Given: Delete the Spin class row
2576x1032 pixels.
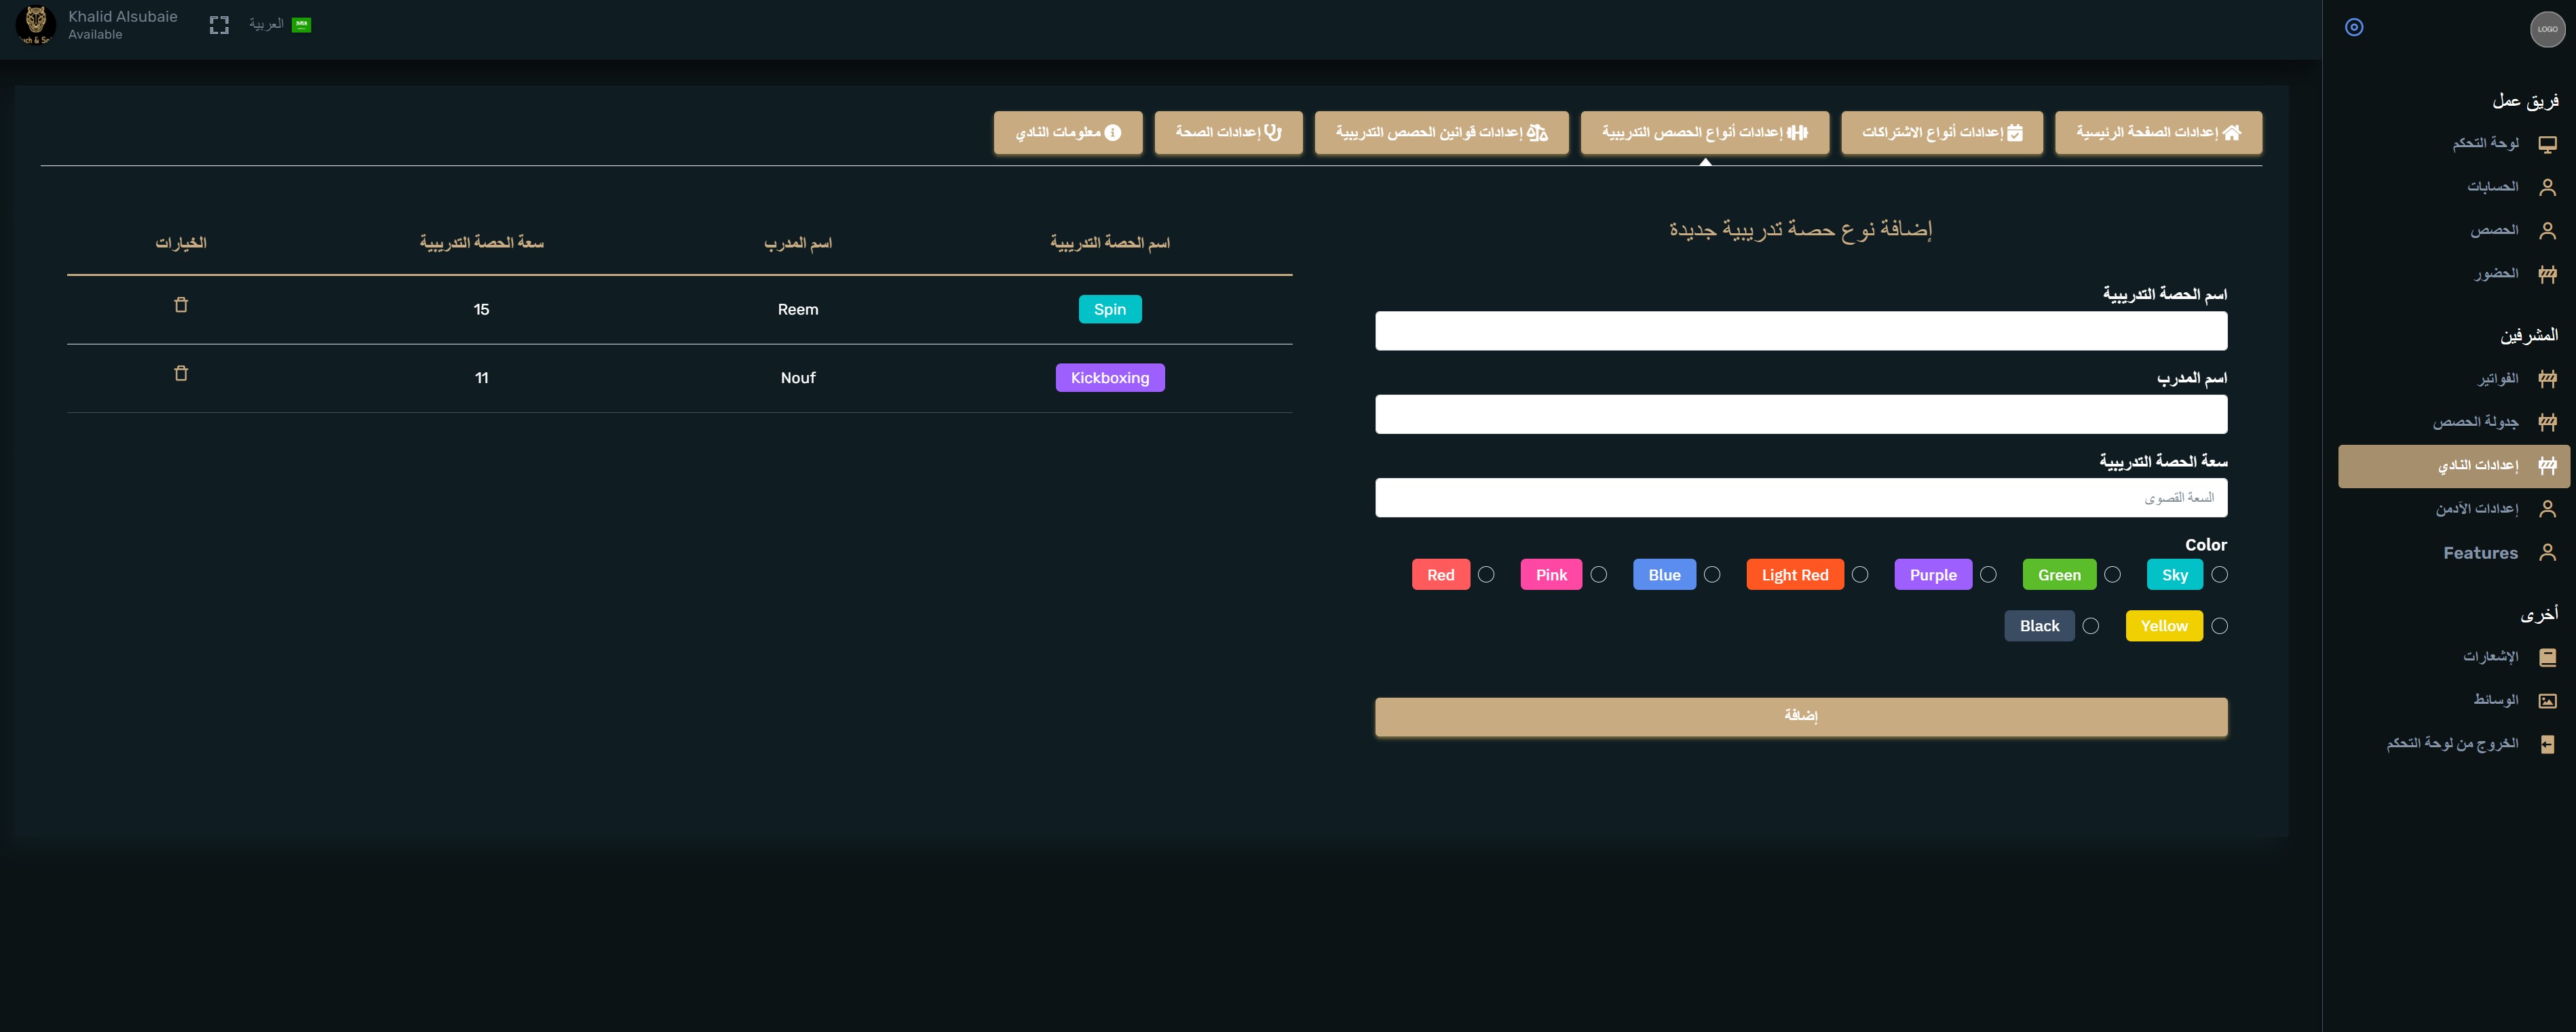Looking at the screenshot, I should point(181,304).
